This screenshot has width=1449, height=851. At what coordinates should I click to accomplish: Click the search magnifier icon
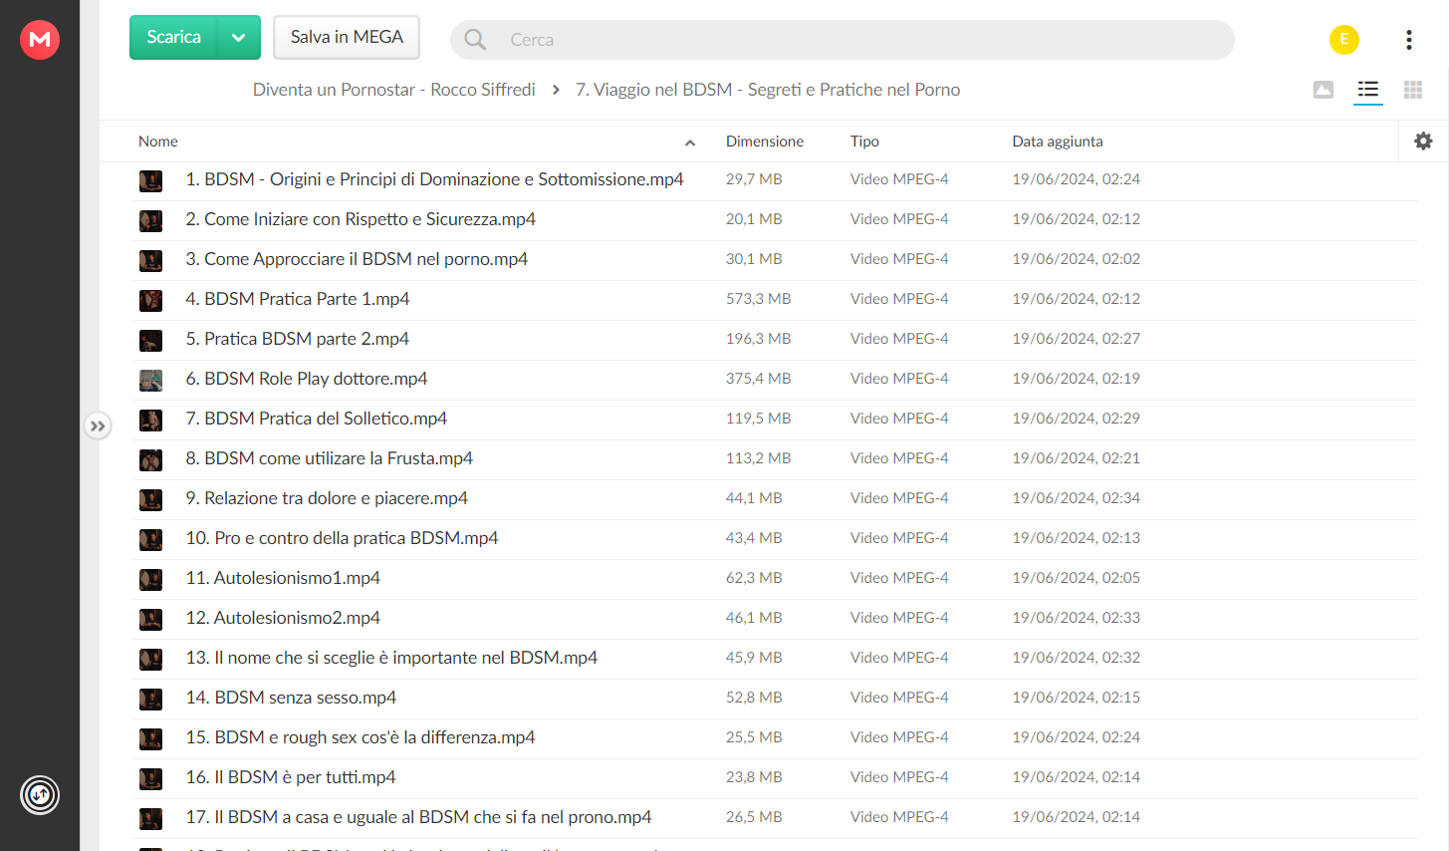point(475,40)
